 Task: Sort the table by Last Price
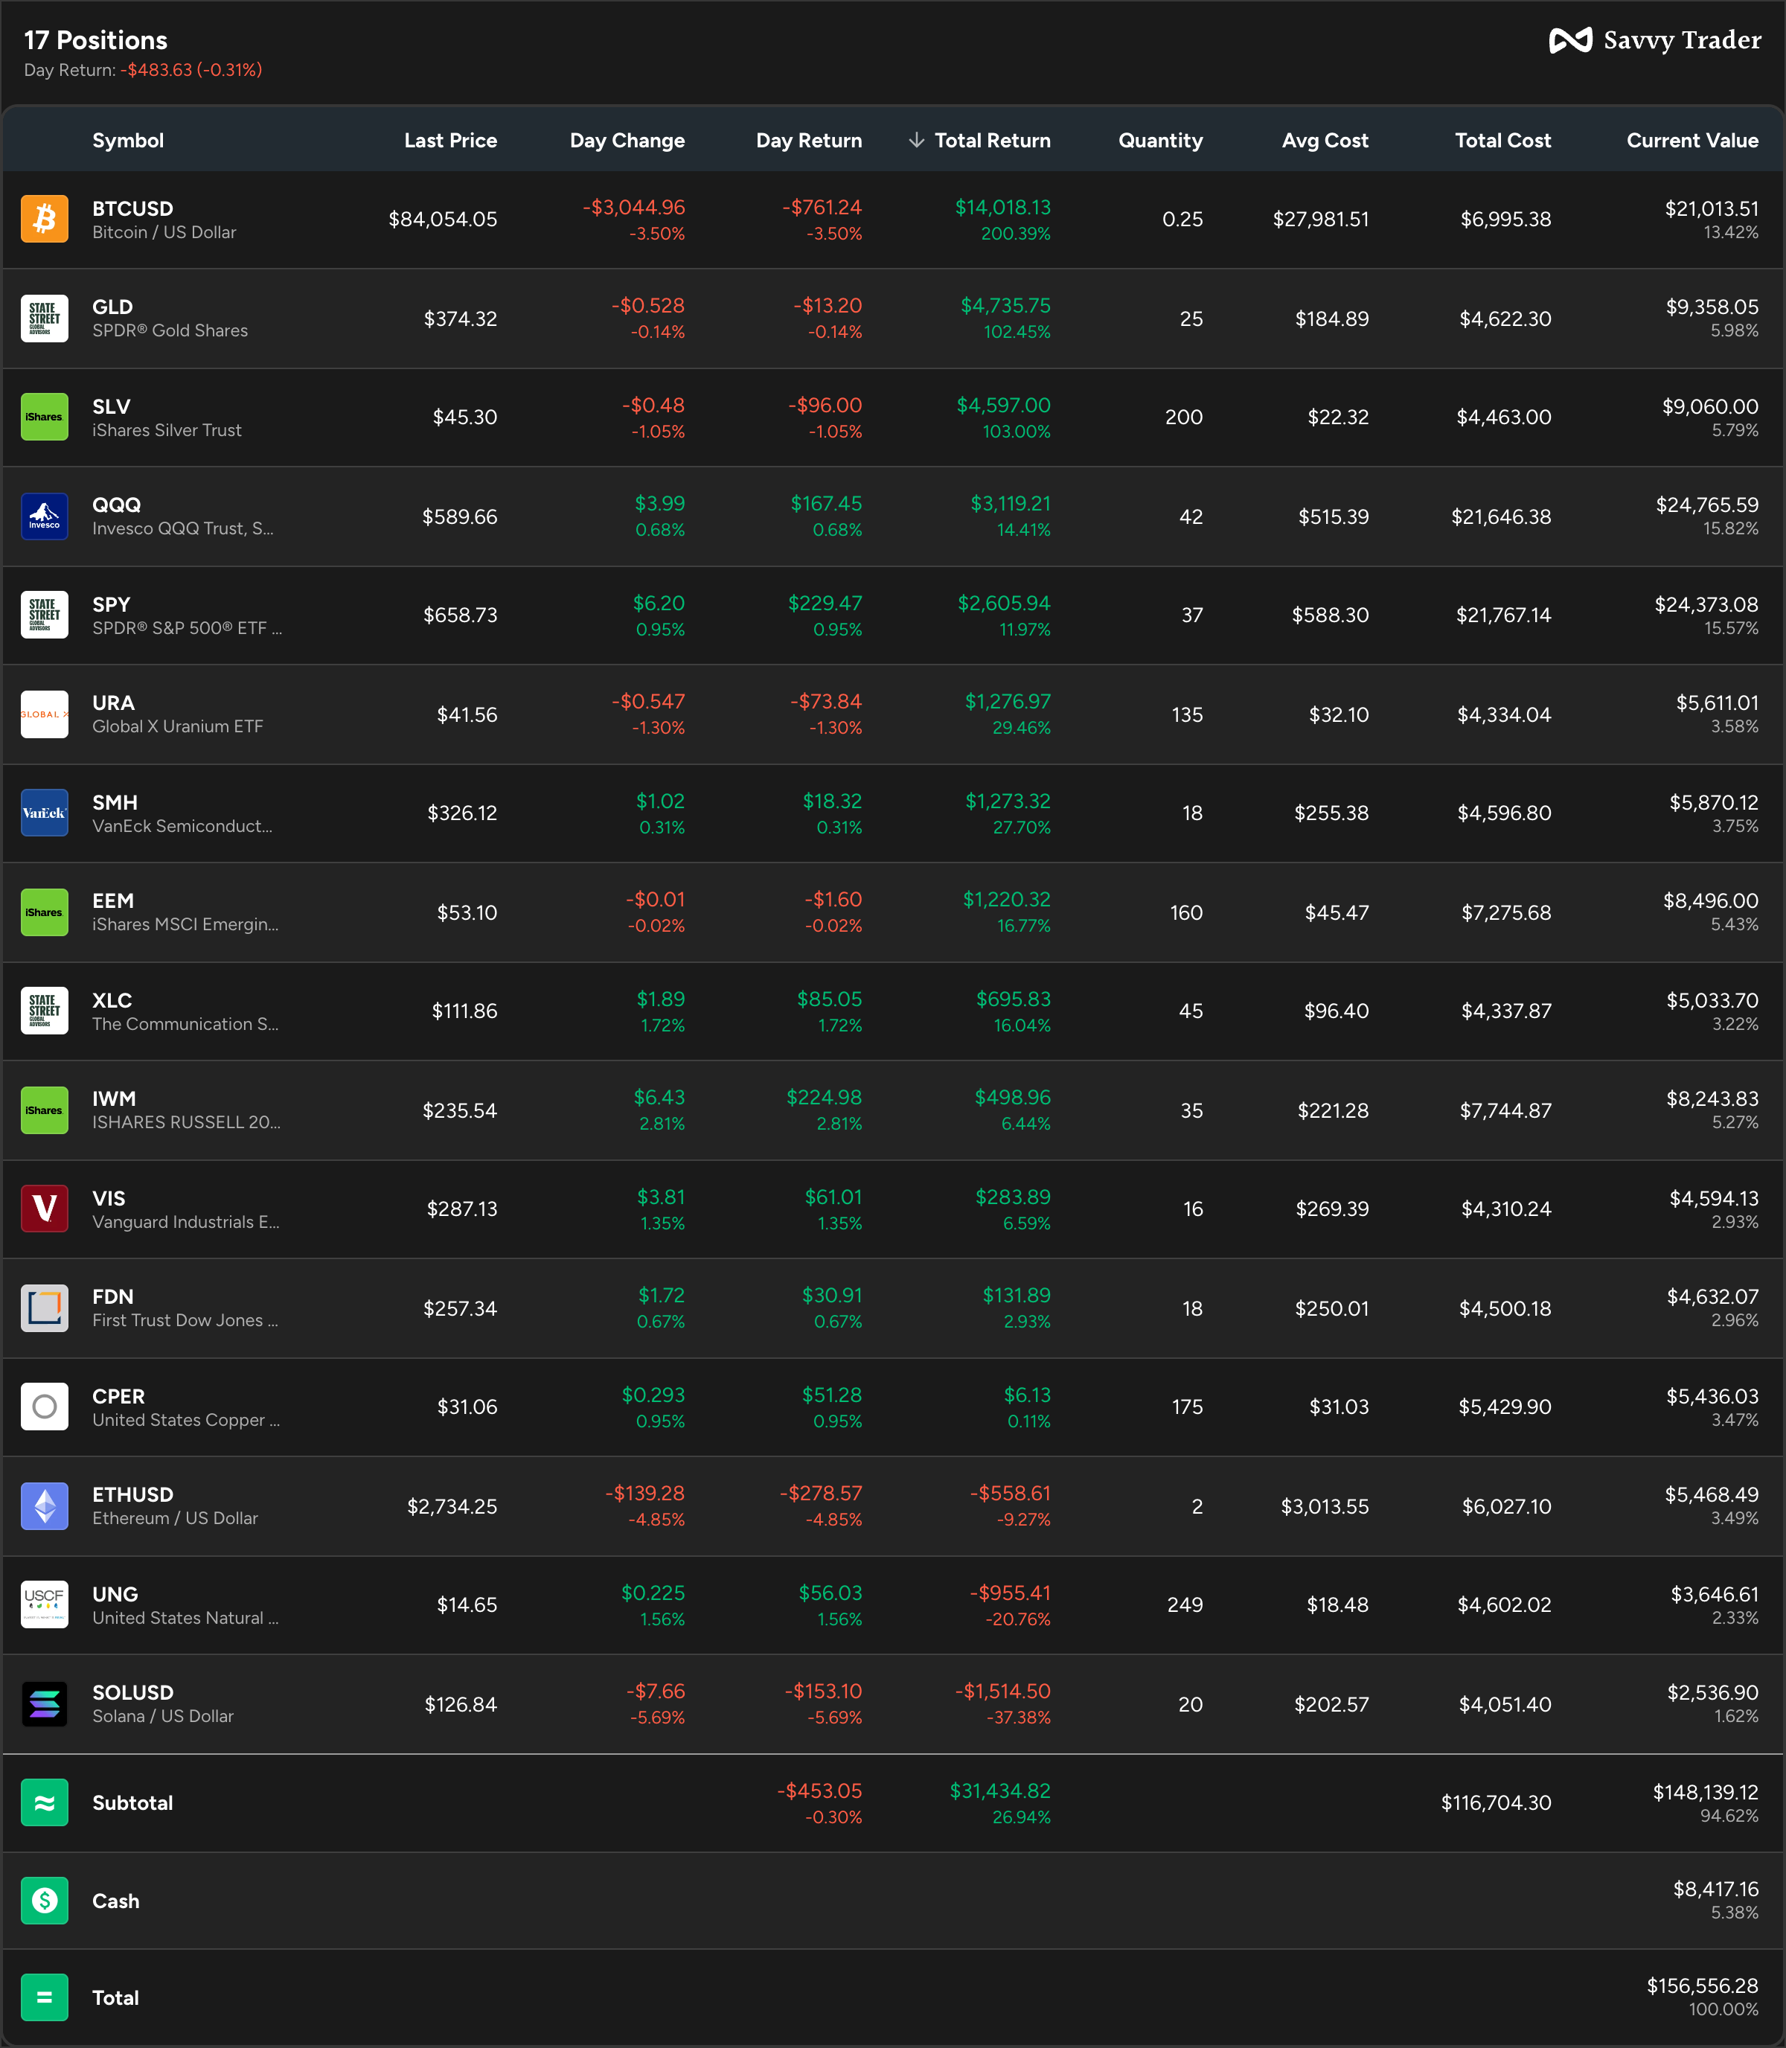[x=450, y=141]
